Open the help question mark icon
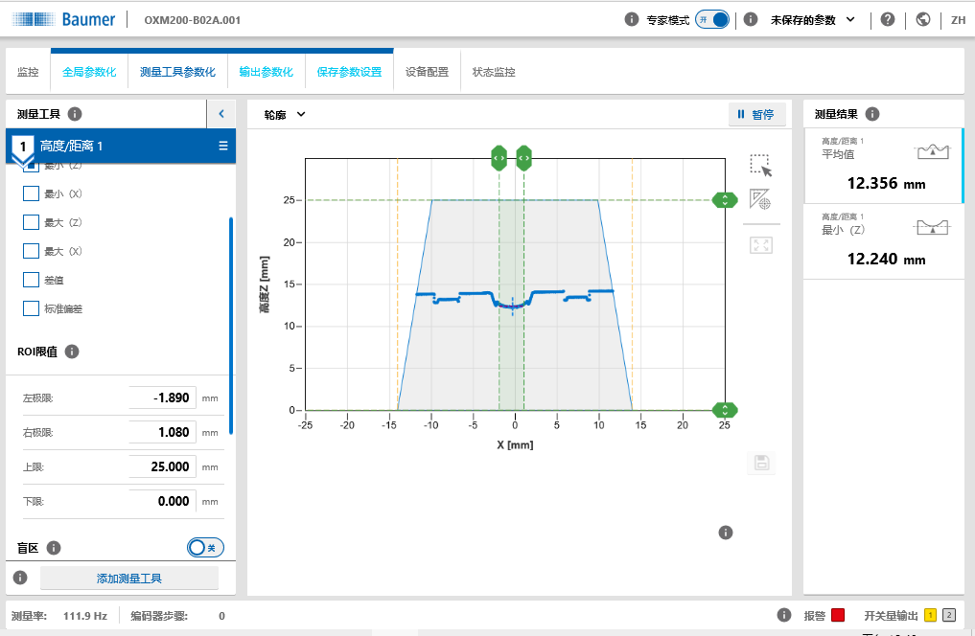The height and width of the screenshot is (636, 975). pyautogui.click(x=888, y=19)
